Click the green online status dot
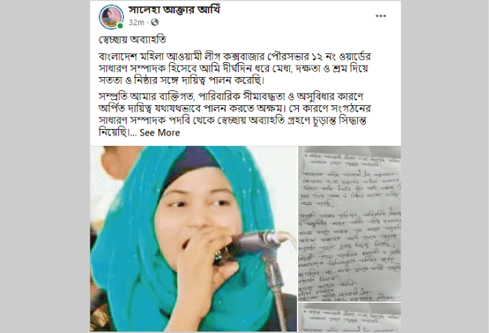 tap(120, 26)
